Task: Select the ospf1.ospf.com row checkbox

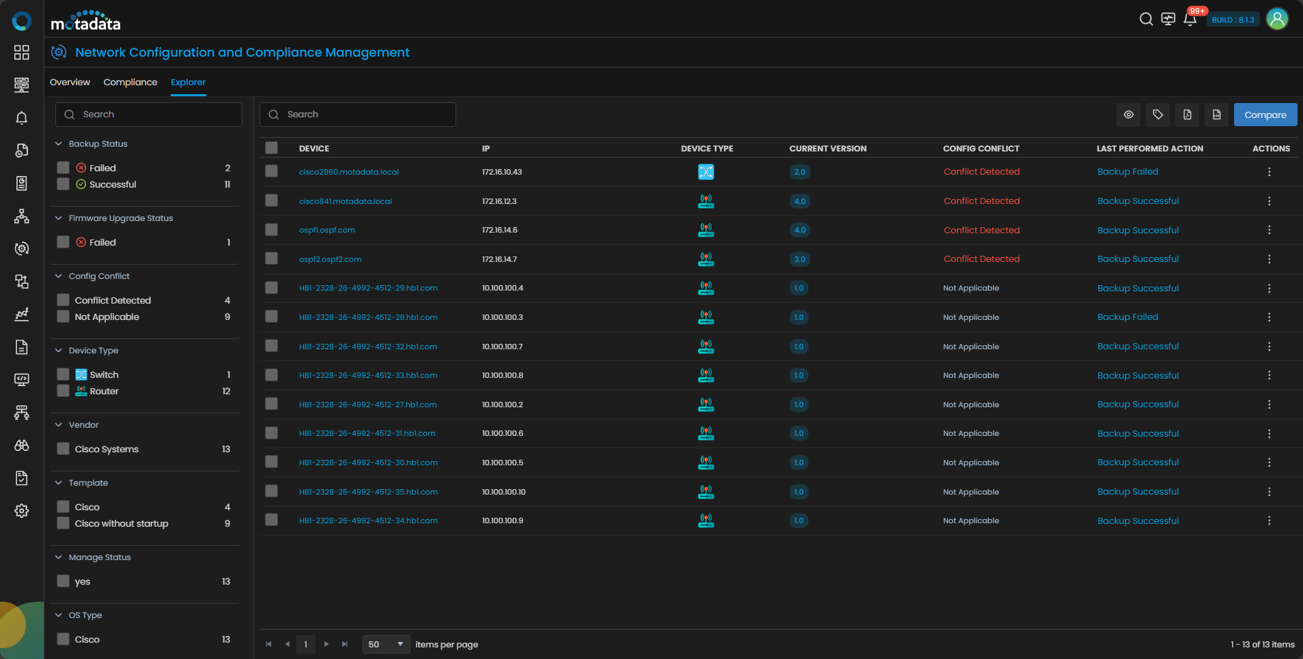Action: pyautogui.click(x=272, y=230)
